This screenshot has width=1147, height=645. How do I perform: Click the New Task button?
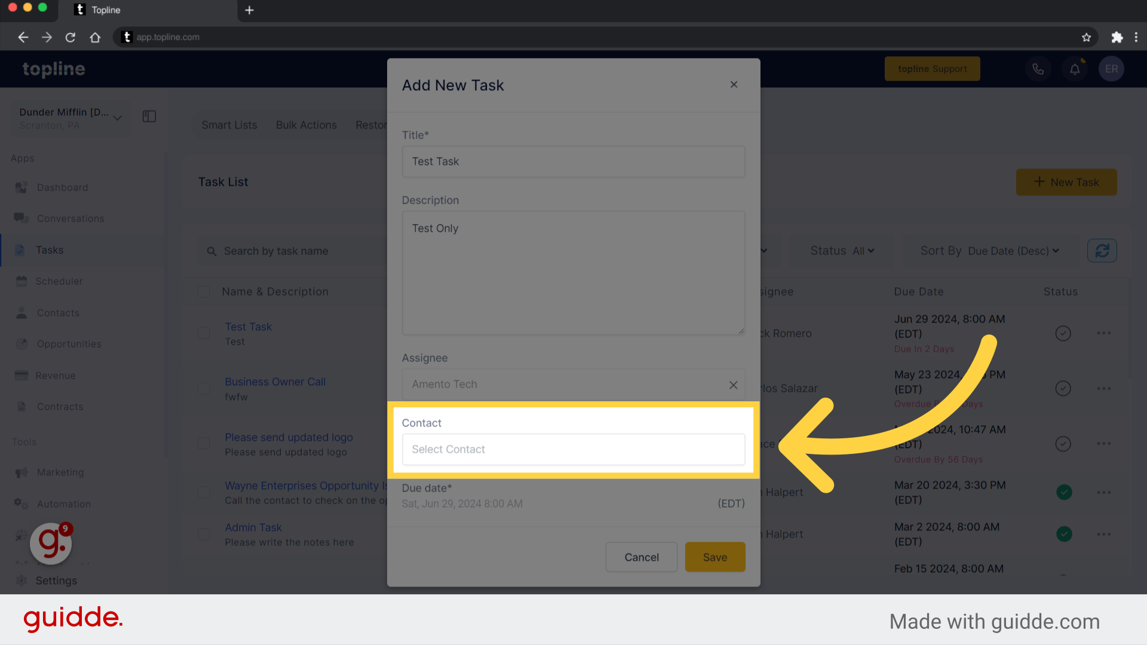(x=1066, y=182)
